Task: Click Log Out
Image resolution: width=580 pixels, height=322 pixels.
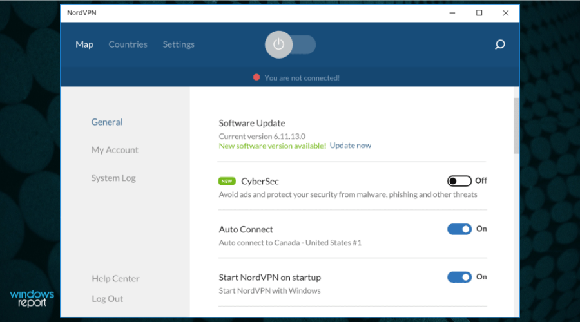Action: pos(107,299)
